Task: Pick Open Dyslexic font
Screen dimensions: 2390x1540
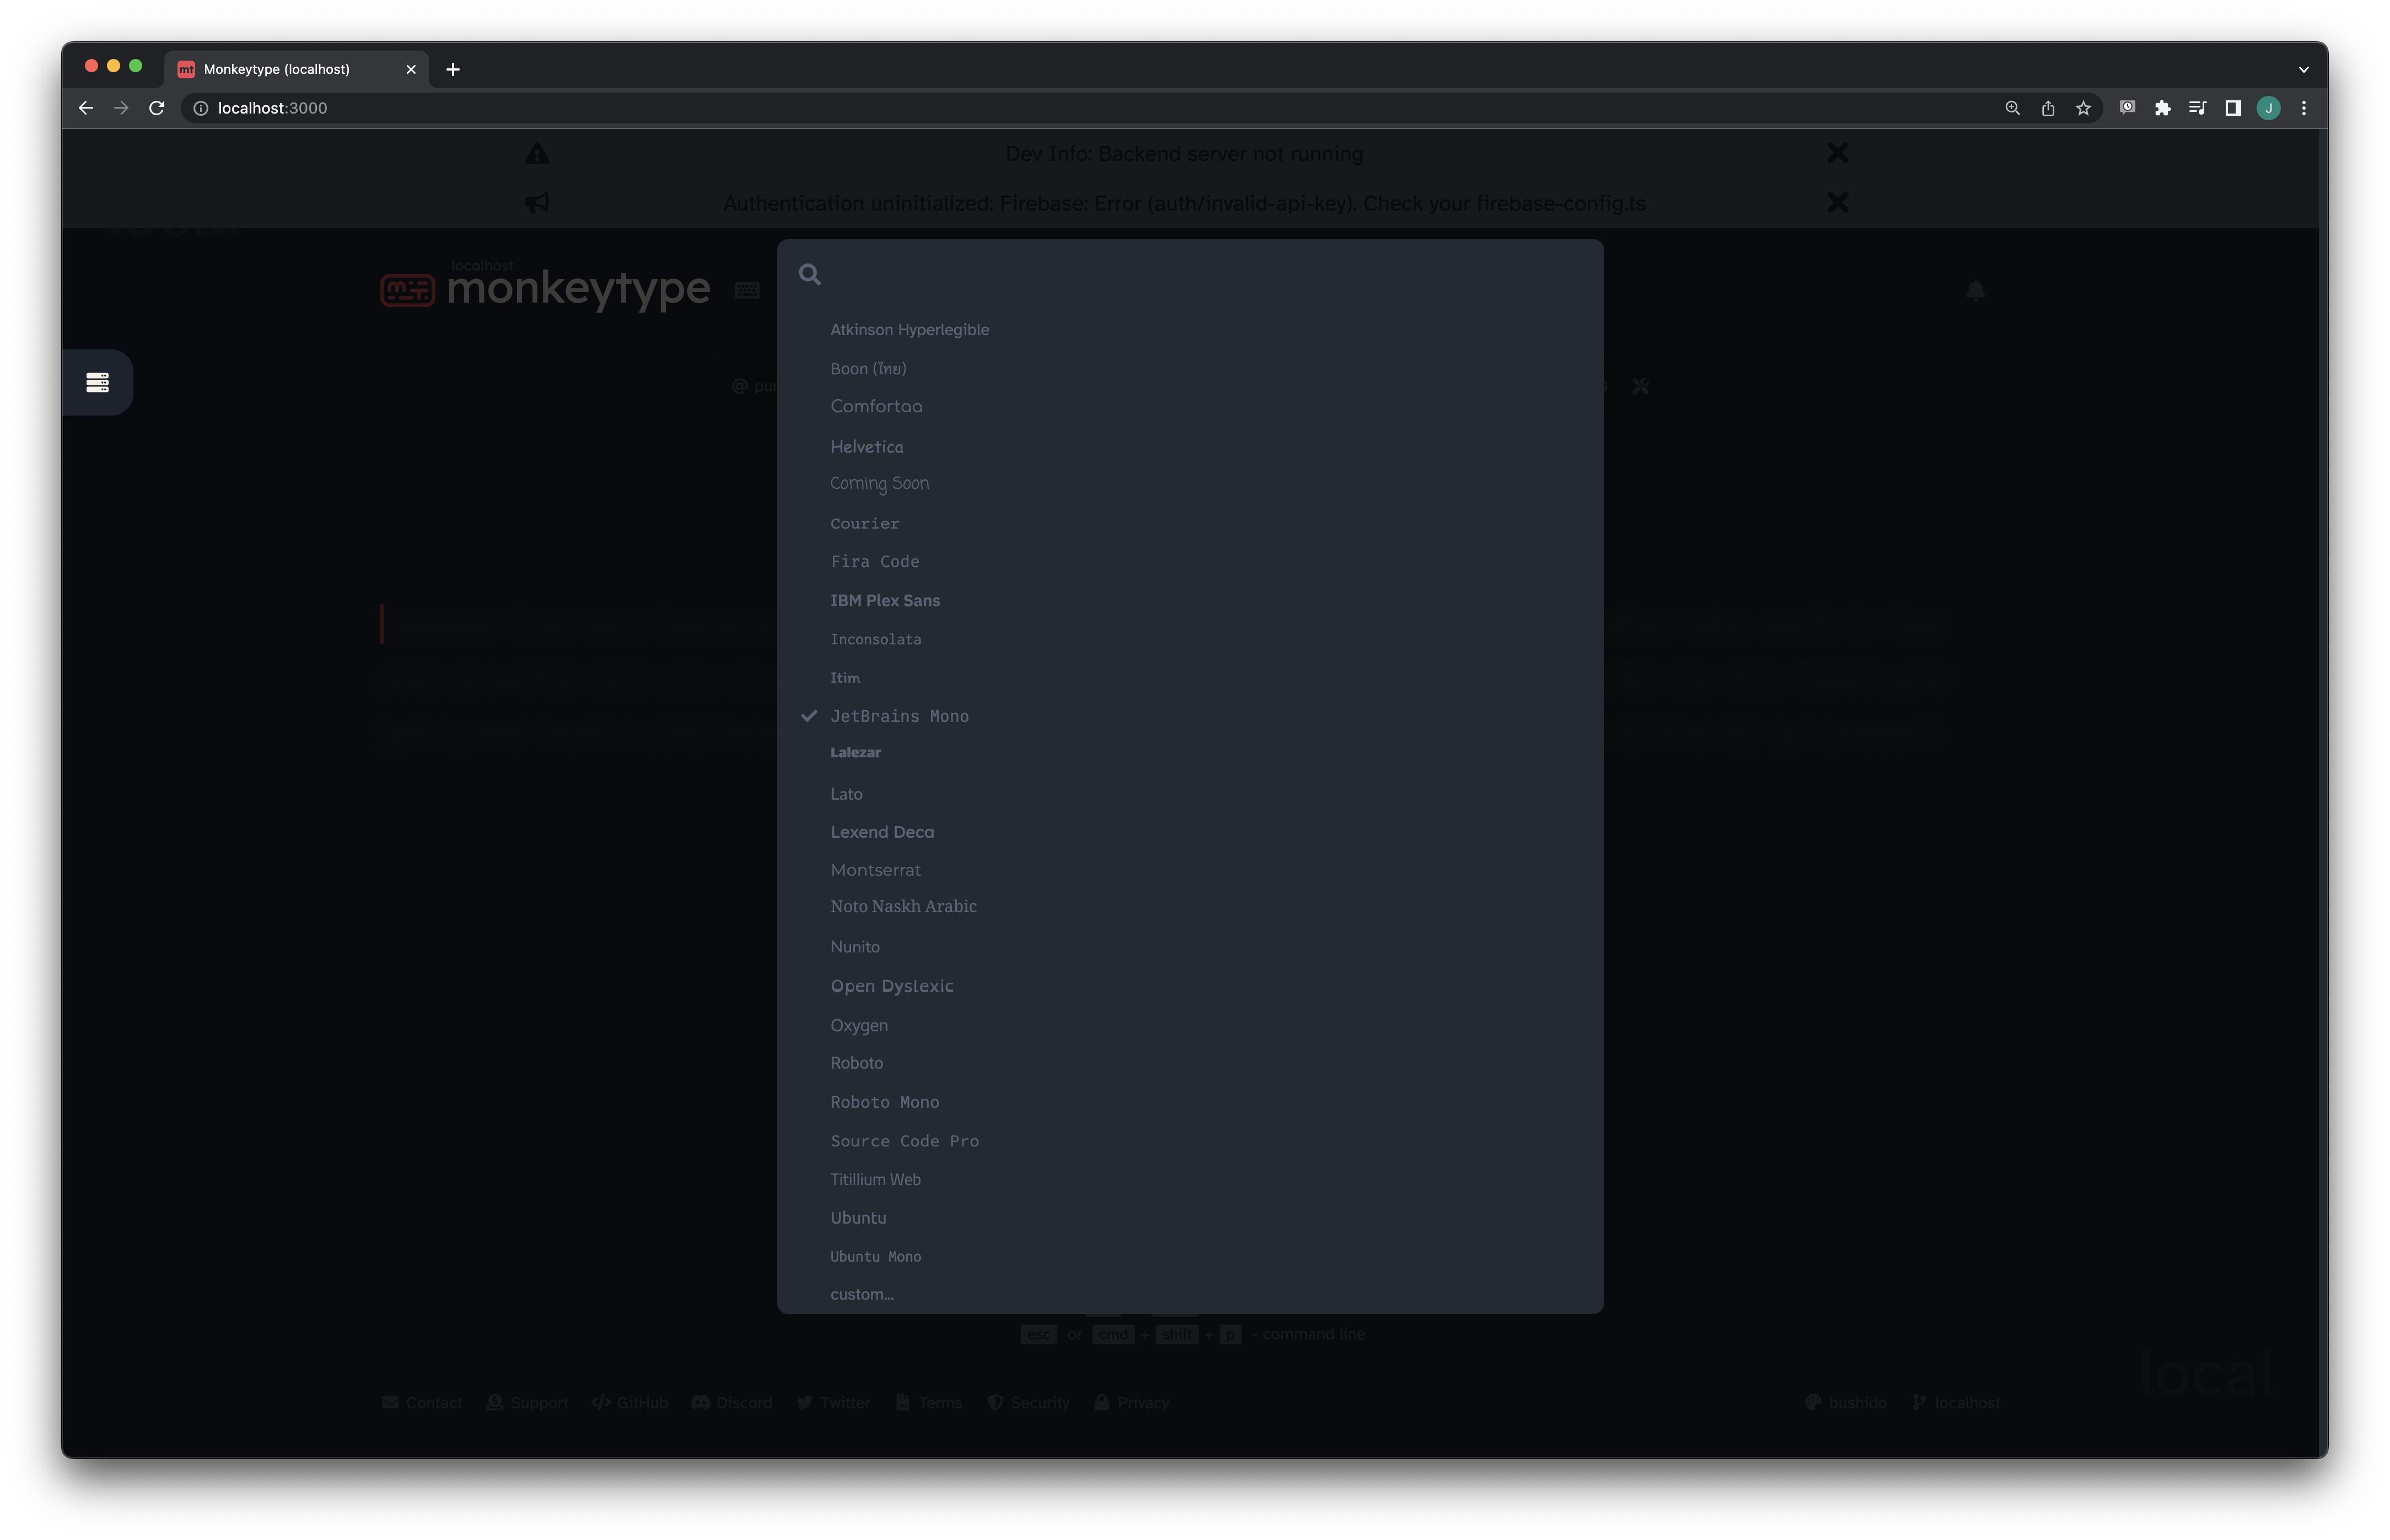Action: pos(1189,986)
